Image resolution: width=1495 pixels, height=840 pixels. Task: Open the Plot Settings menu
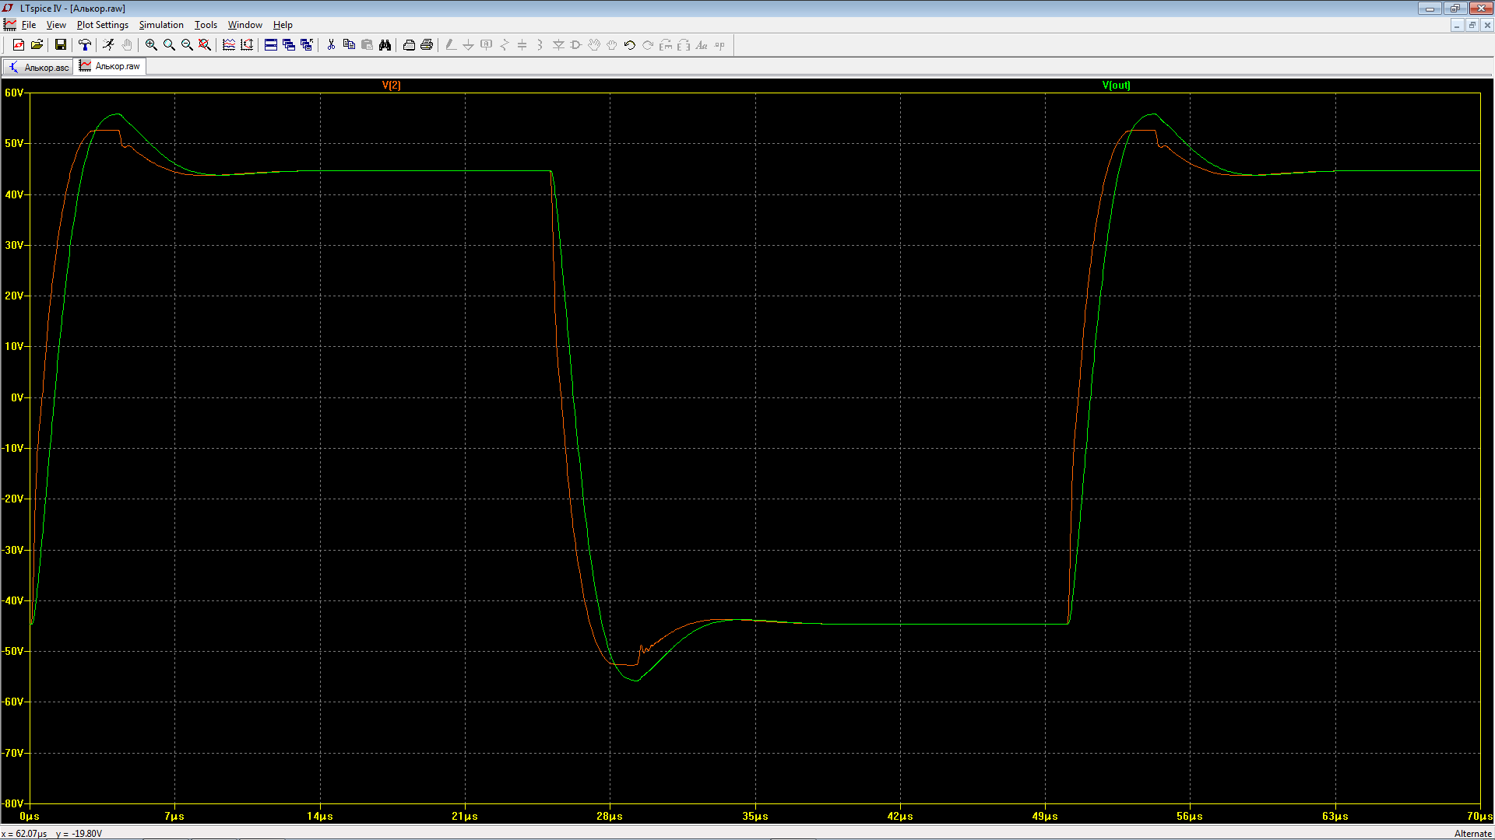pos(102,25)
